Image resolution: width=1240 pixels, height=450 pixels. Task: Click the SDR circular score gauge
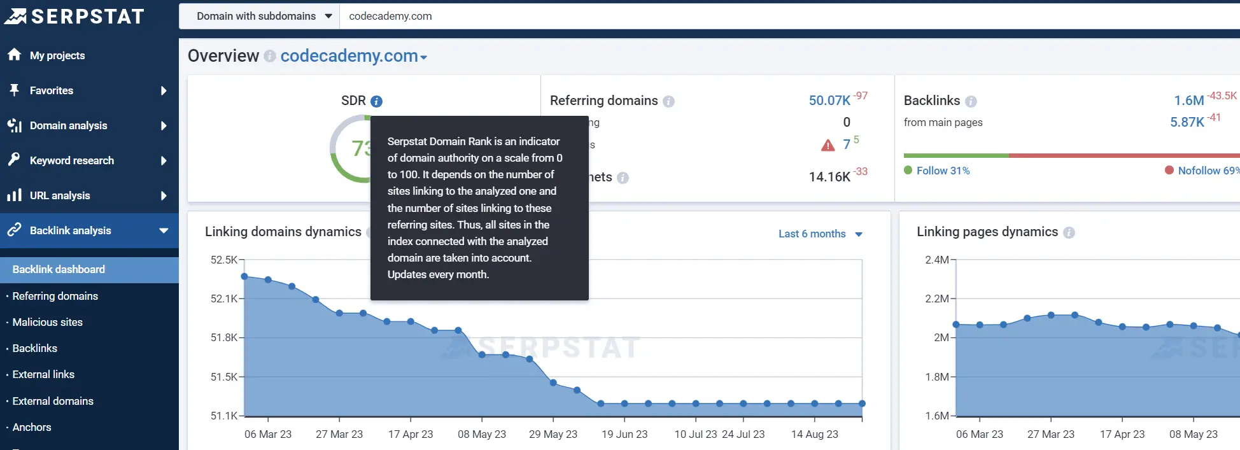pyautogui.click(x=350, y=148)
